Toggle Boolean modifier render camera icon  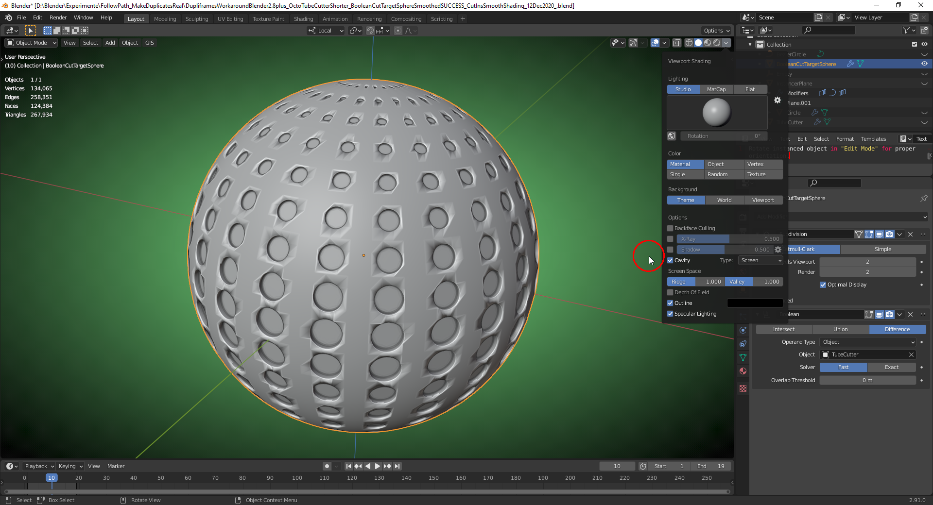[x=889, y=314]
